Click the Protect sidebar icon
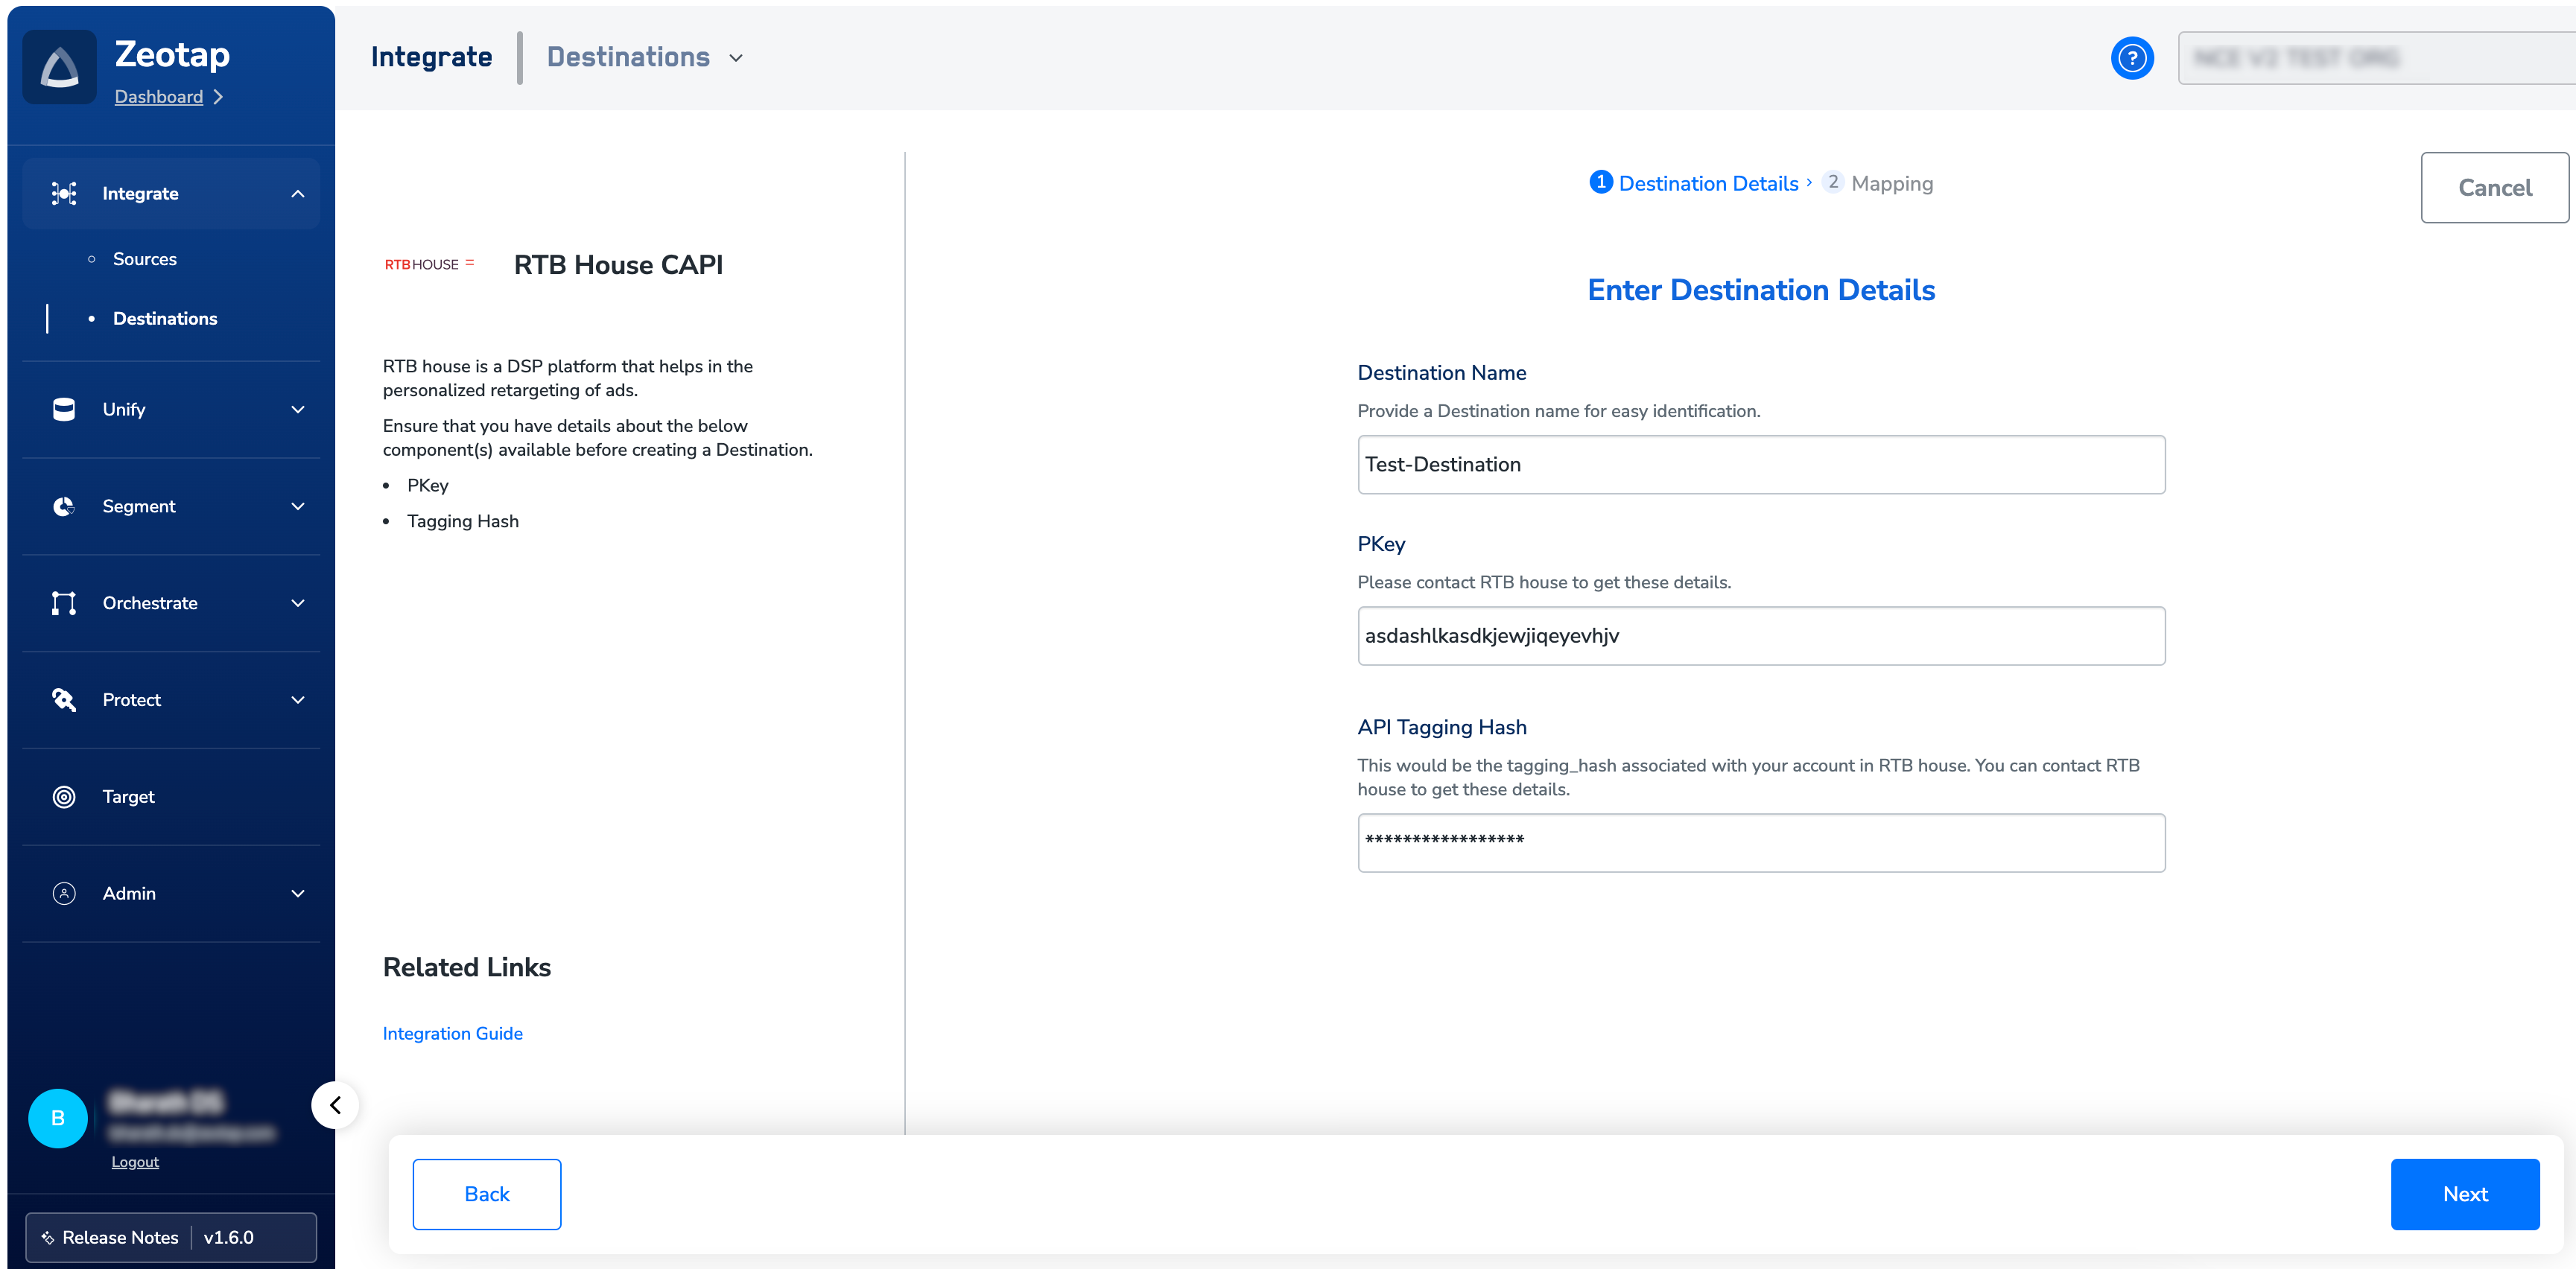Viewport: 2576px width, 1269px height. tap(64, 700)
